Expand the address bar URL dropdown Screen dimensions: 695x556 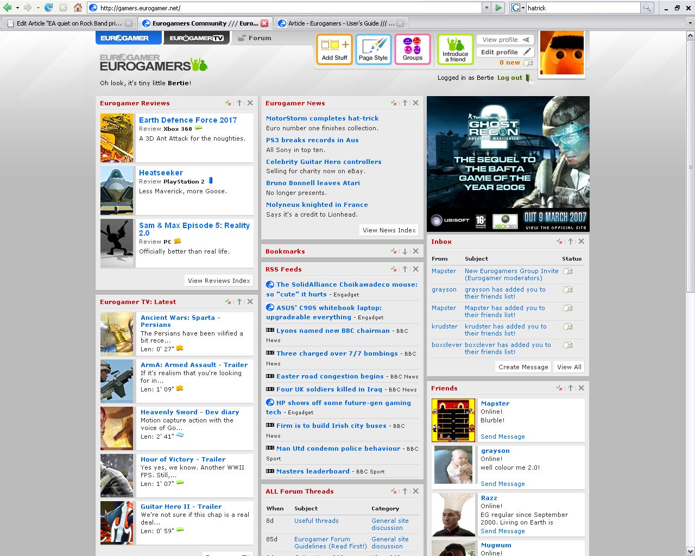(x=486, y=8)
